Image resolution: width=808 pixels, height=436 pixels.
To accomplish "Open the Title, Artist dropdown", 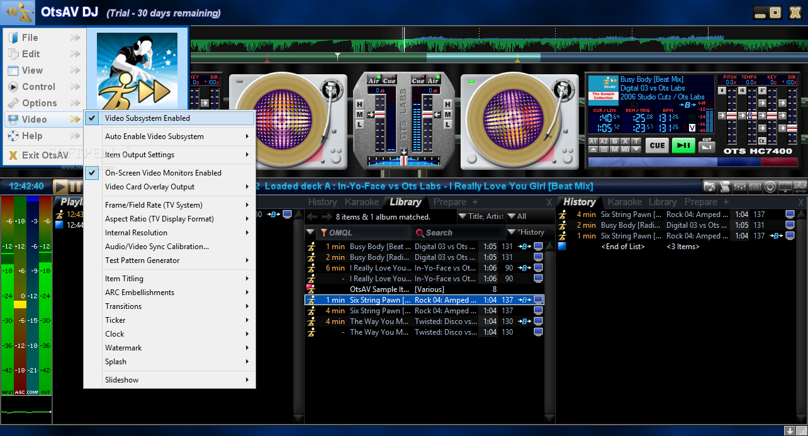I will 480,216.
